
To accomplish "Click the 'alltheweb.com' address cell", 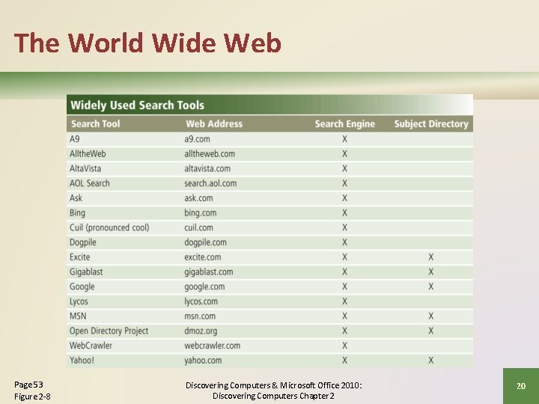I will [210, 153].
